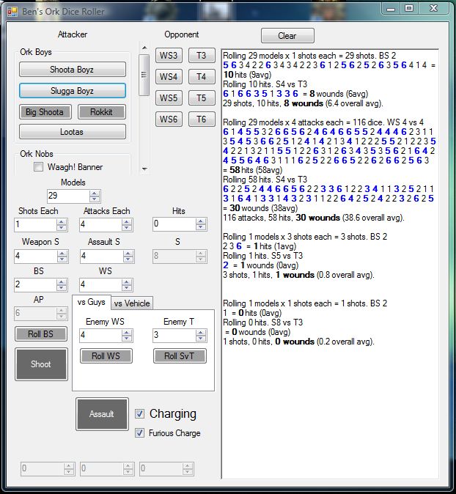Screen dimensions: 456x494
Task: Click '116 attacks, 58 hits' summary line
Action: pyautogui.click(x=314, y=218)
